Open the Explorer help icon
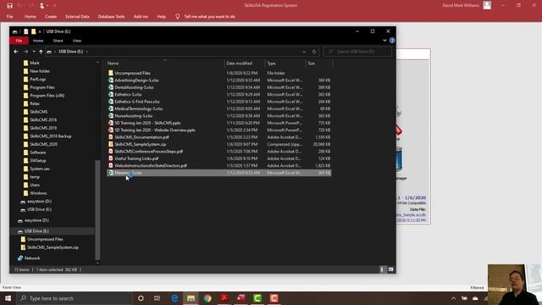 pyautogui.click(x=392, y=41)
